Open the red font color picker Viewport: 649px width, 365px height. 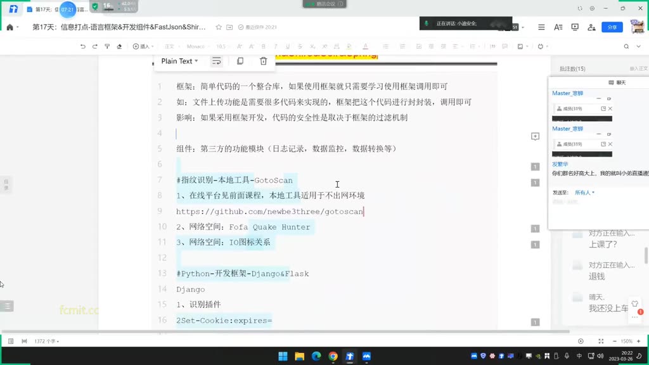[x=366, y=46]
